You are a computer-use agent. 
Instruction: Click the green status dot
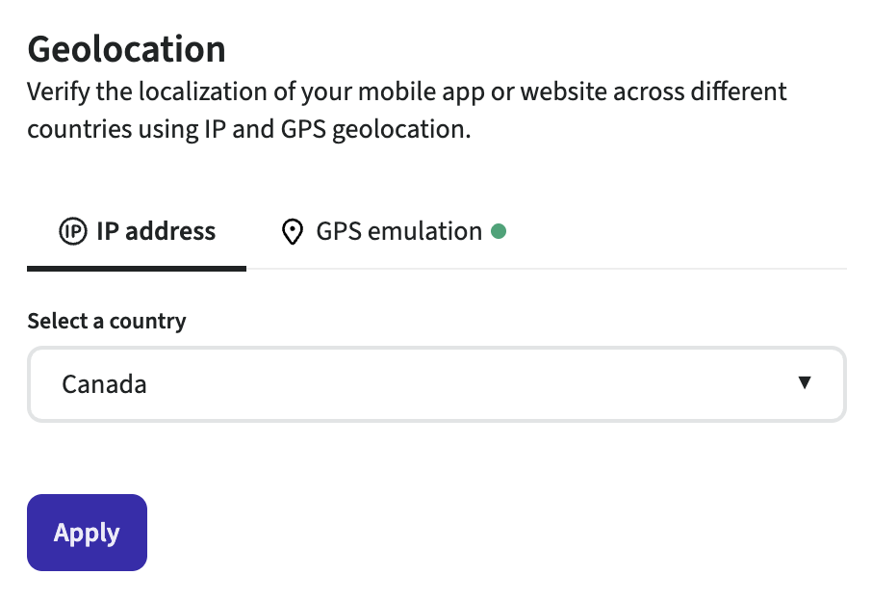pyautogui.click(x=499, y=231)
